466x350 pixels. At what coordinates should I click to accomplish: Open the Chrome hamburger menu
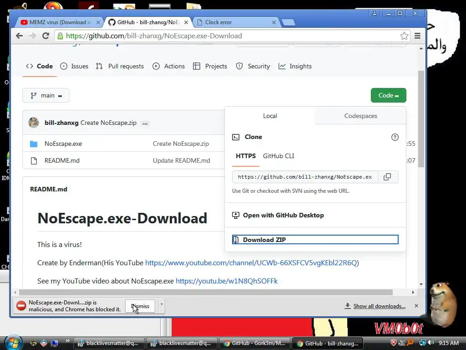418,36
